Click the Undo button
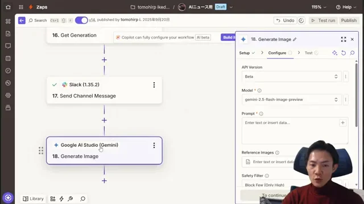 (x=286, y=20)
